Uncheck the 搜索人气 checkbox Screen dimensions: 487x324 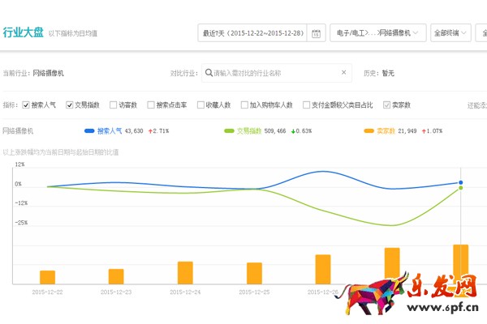(x=26, y=105)
